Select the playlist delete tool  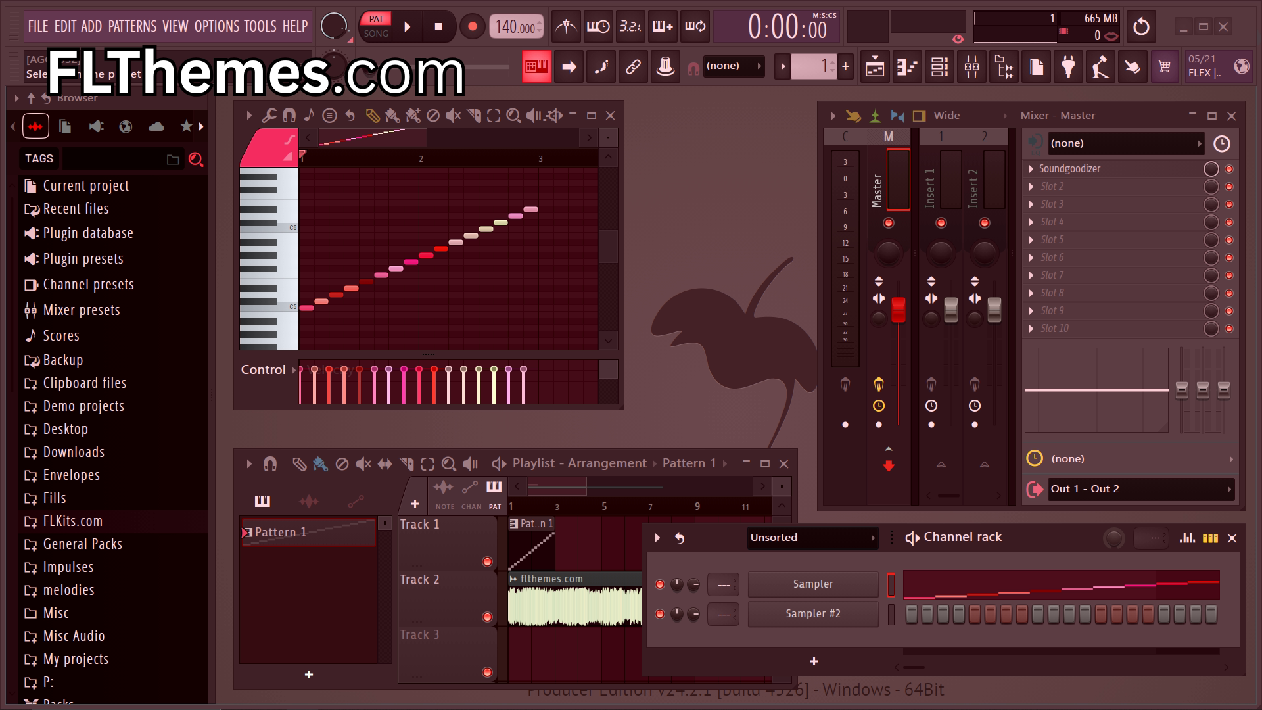click(x=342, y=464)
